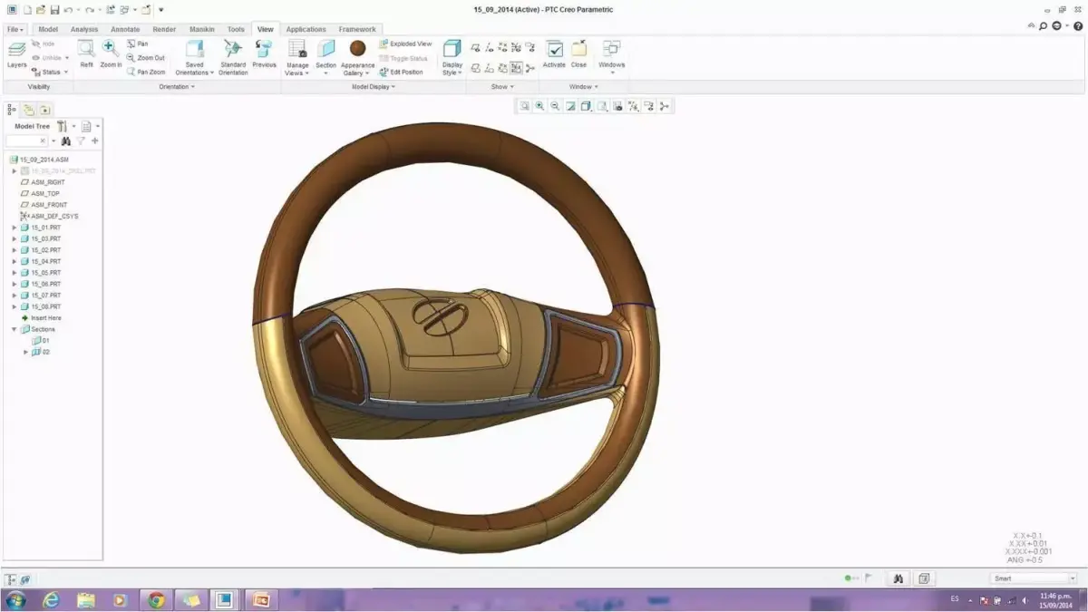Open the Status dropdown in Visibility group
Image resolution: width=1088 pixels, height=612 pixels.
click(50, 72)
